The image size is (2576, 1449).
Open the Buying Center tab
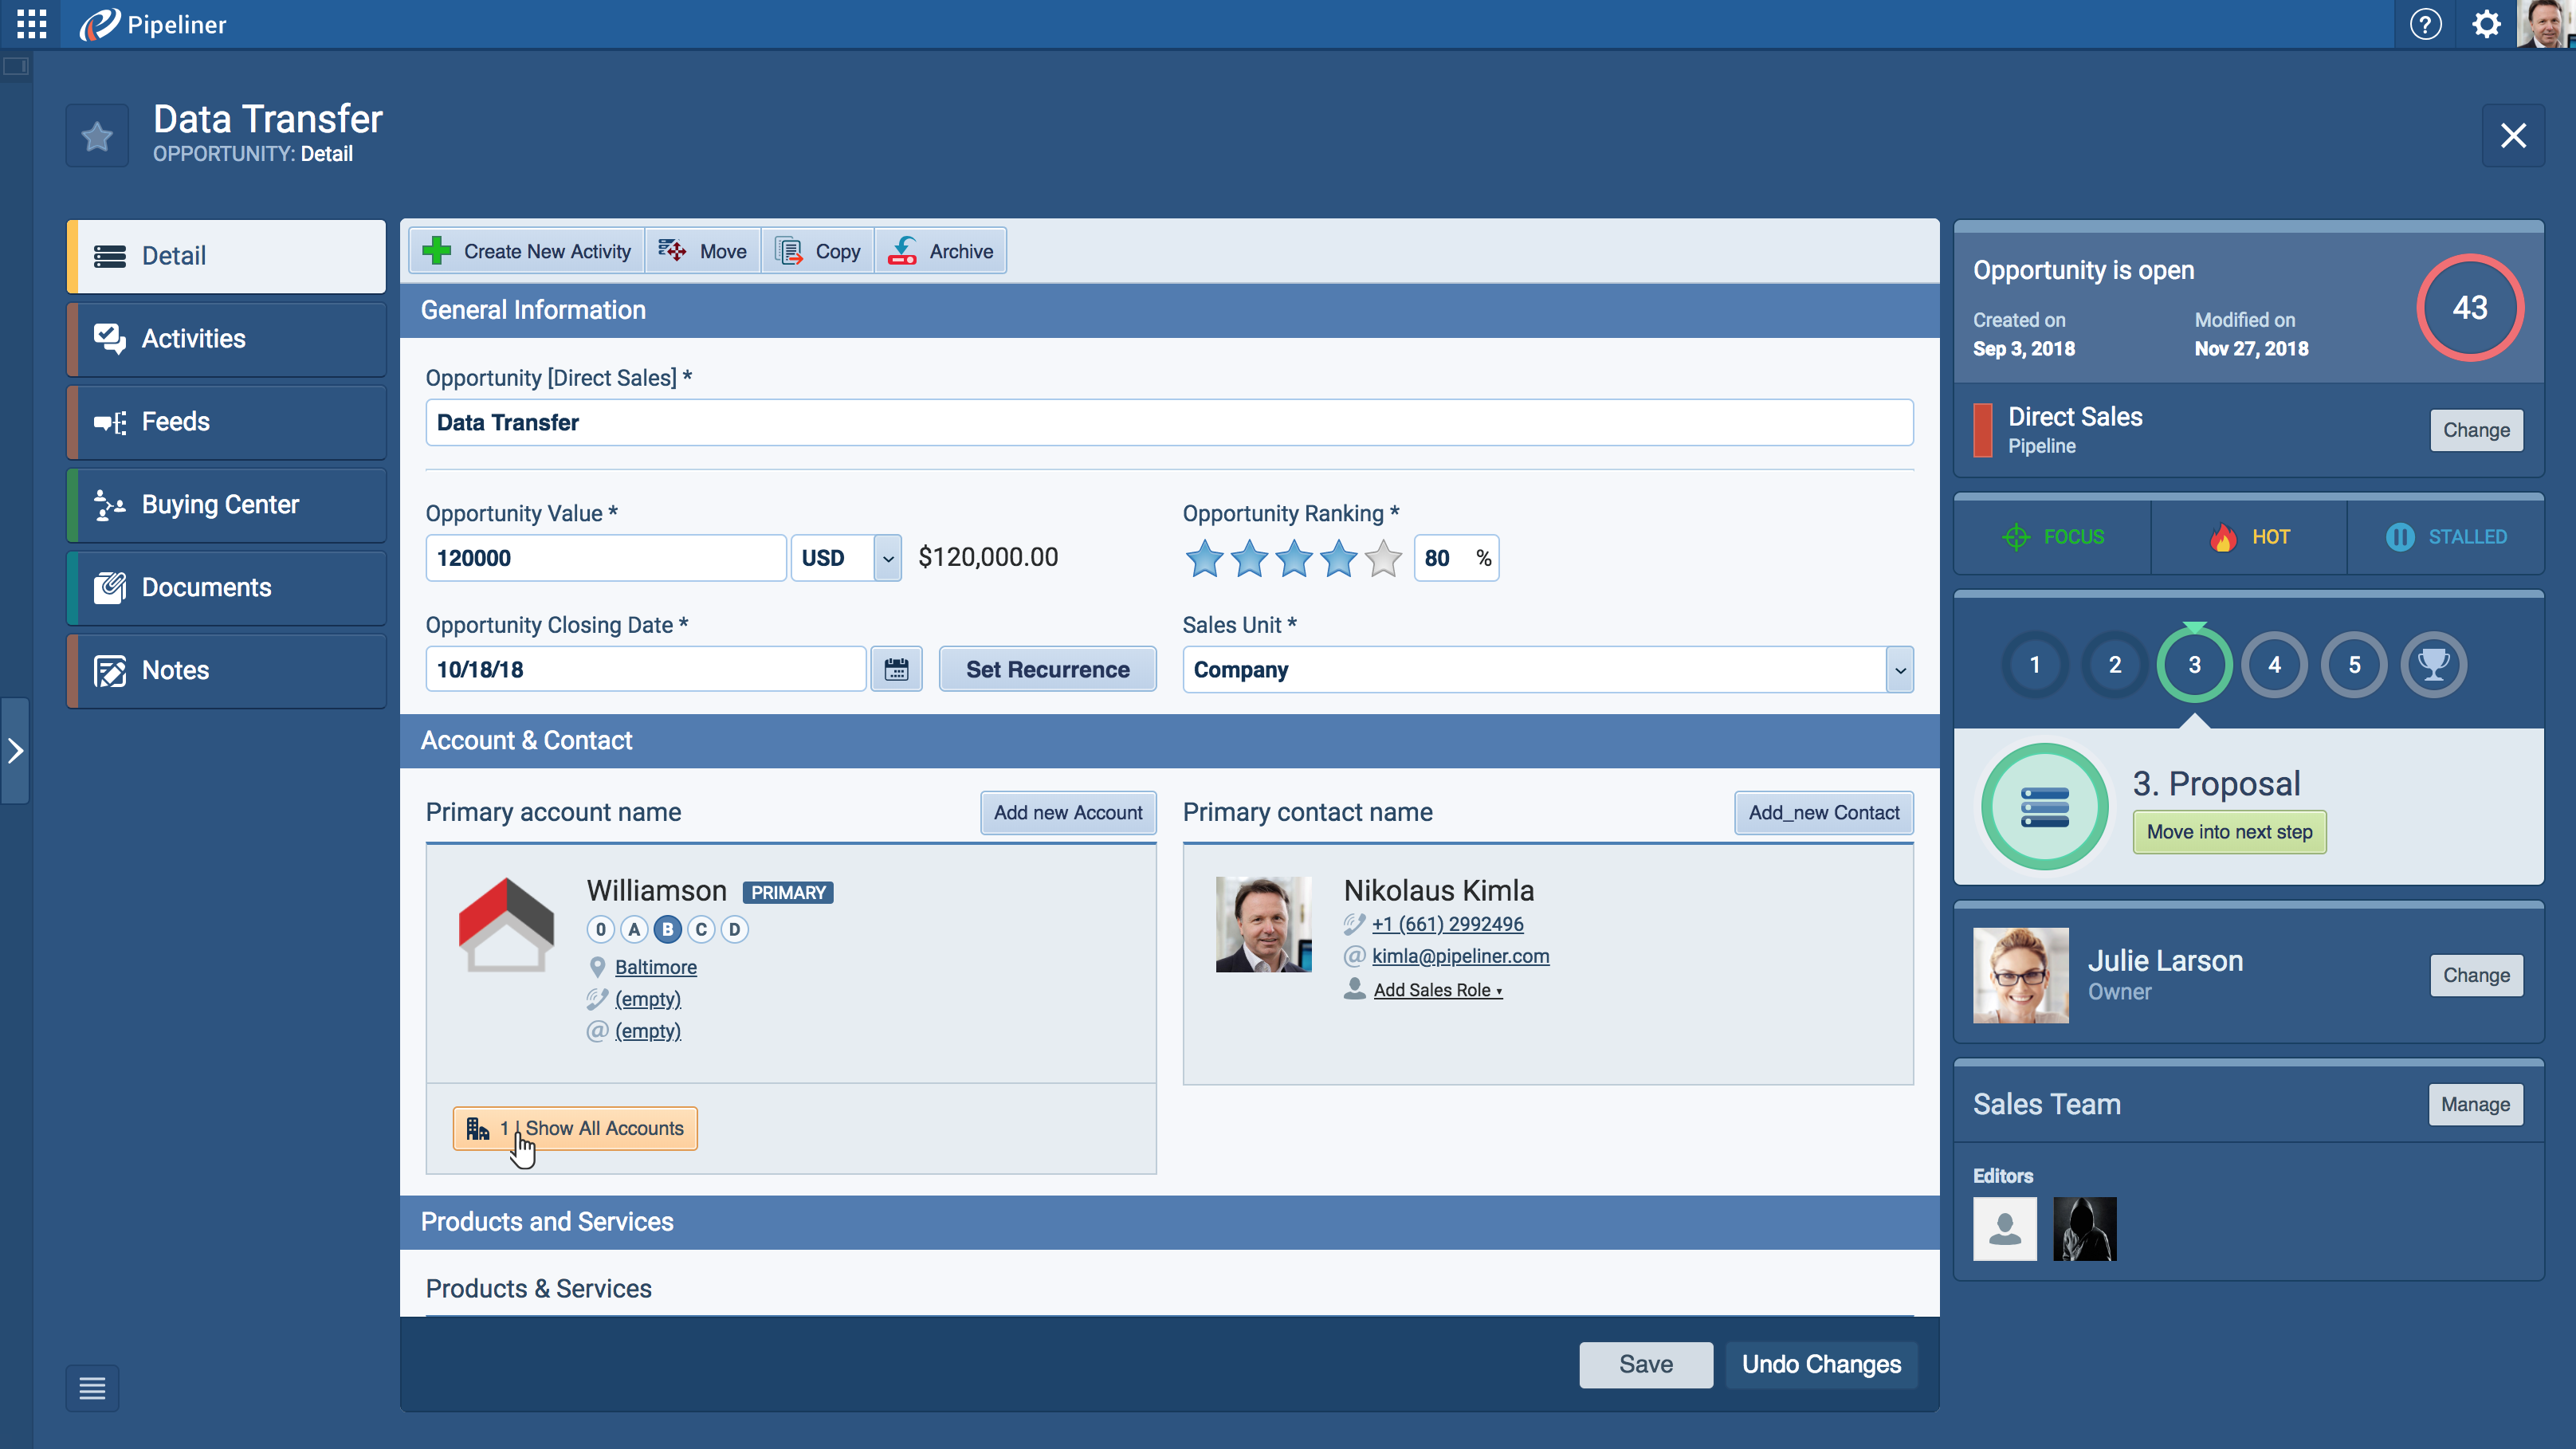click(x=227, y=505)
